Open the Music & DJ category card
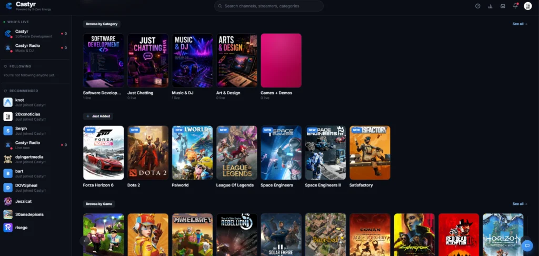 pos(192,61)
